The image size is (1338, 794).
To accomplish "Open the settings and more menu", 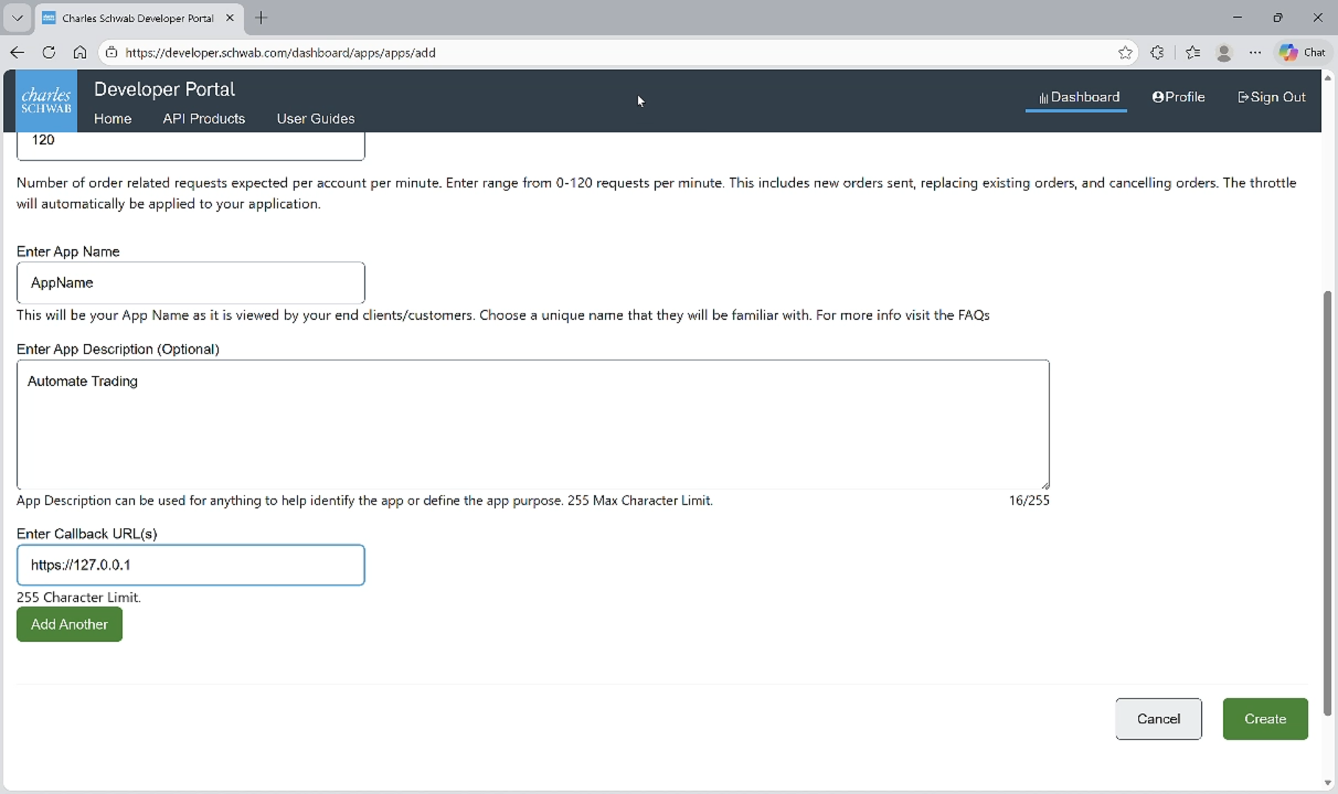I will 1256,52.
